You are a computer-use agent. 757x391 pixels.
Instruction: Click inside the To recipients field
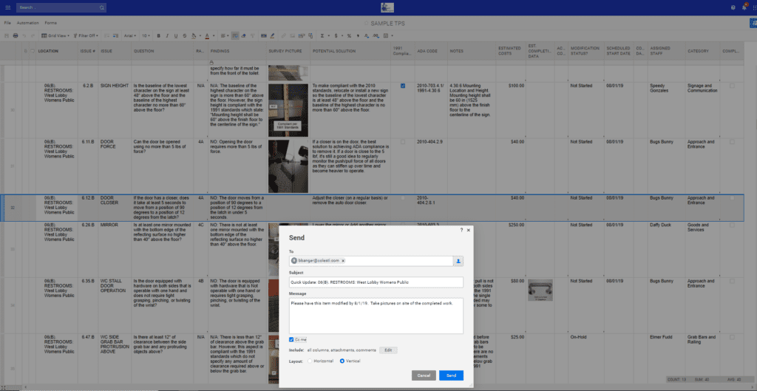[371, 261]
